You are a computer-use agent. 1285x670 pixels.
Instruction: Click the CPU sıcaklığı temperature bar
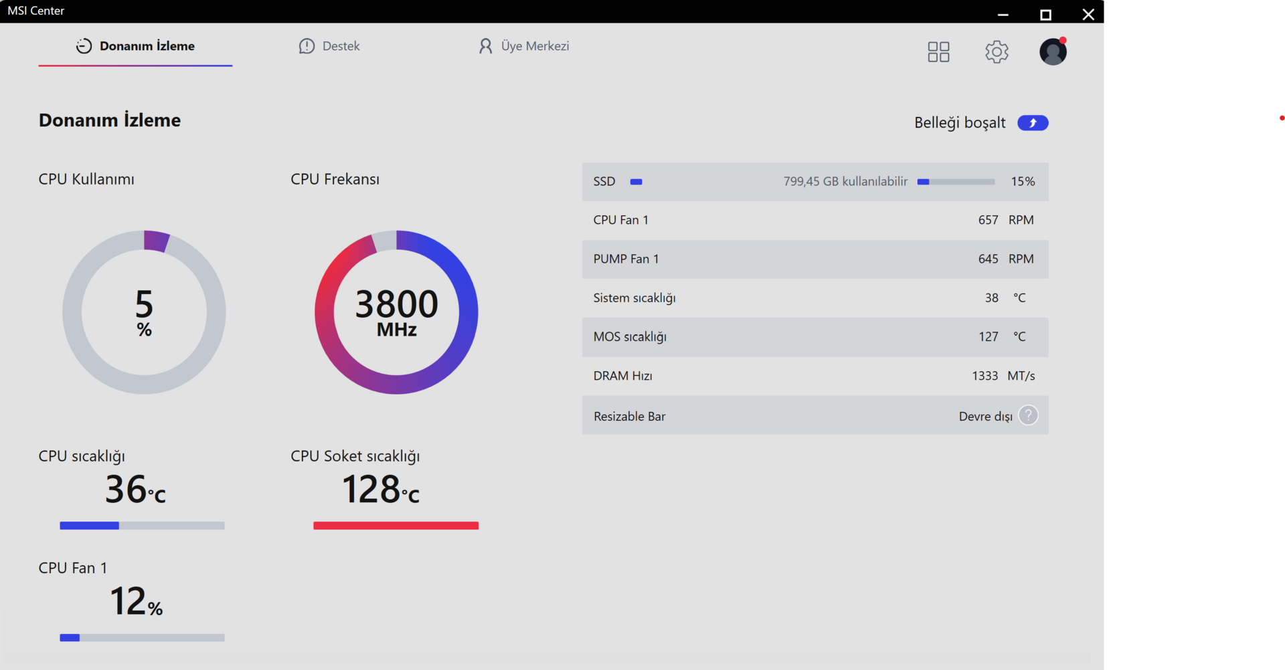[142, 526]
